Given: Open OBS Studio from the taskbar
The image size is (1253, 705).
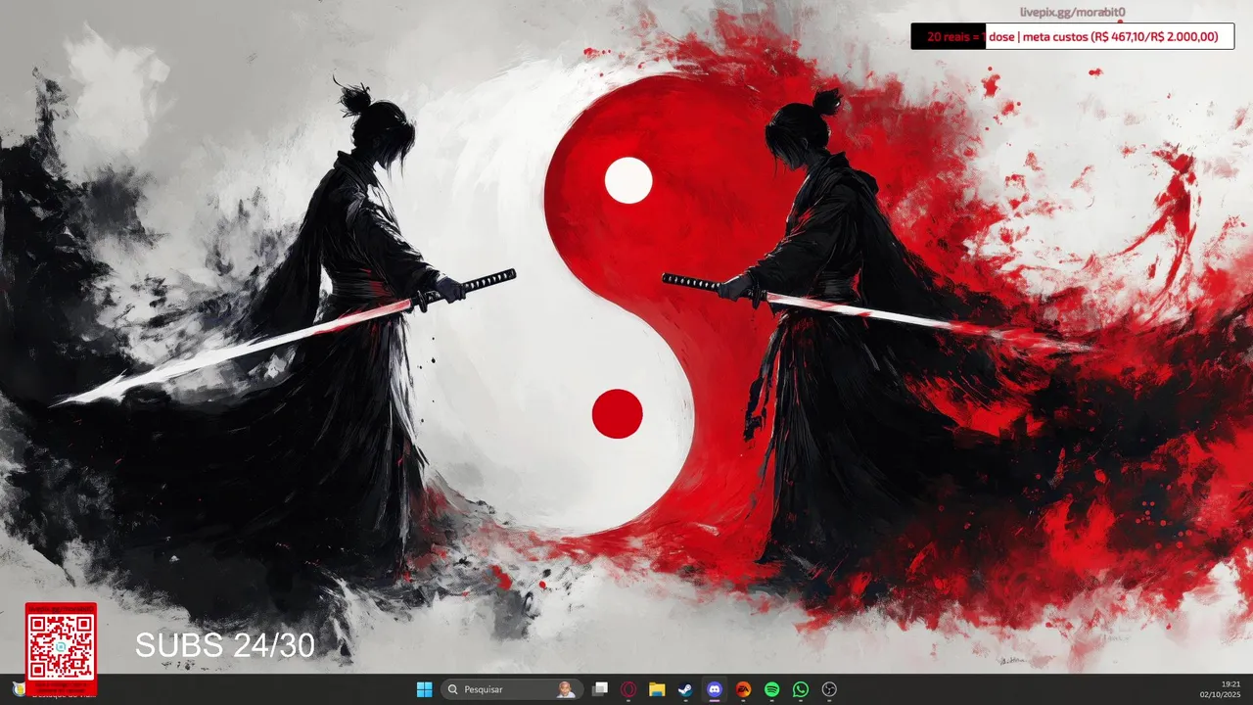Looking at the screenshot, I should [x=829, y=689].
